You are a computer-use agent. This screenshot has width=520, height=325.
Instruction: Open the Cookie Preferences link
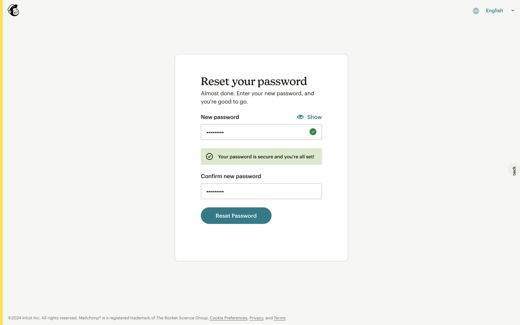tap(228, 318)
